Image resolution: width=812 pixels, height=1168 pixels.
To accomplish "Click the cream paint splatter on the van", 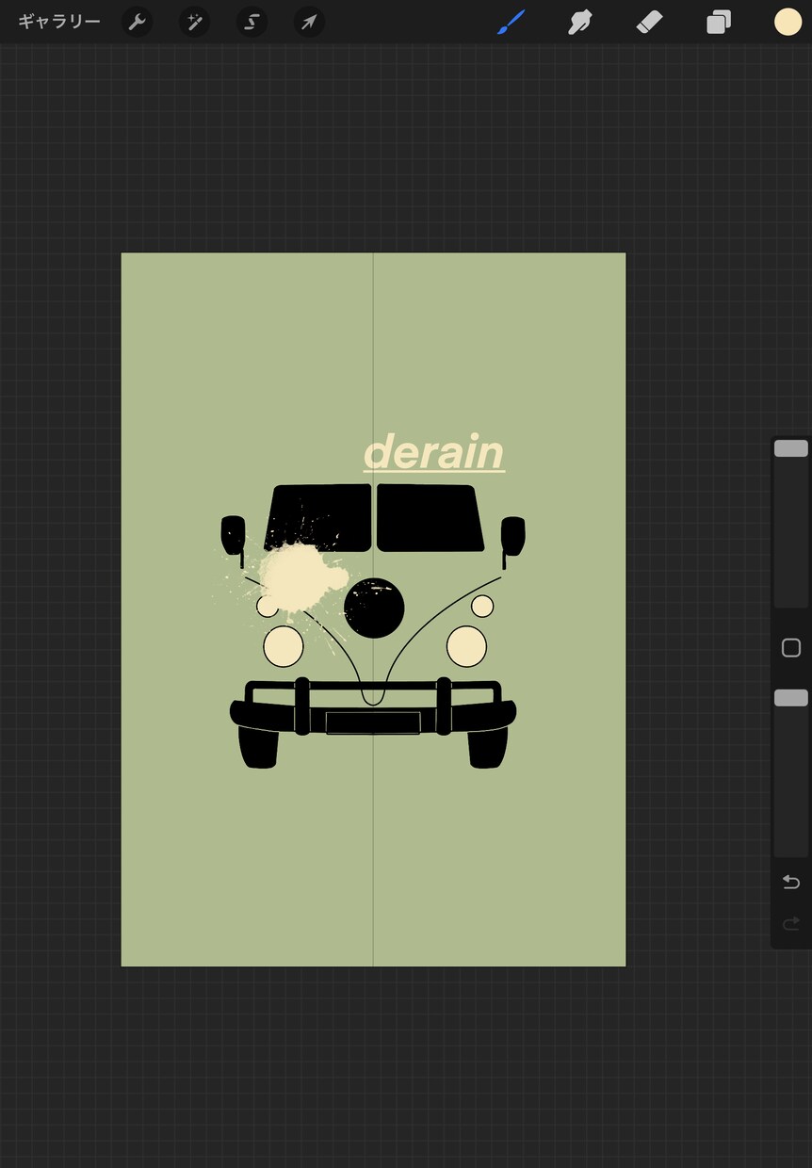I will click(x=292, y=576).
